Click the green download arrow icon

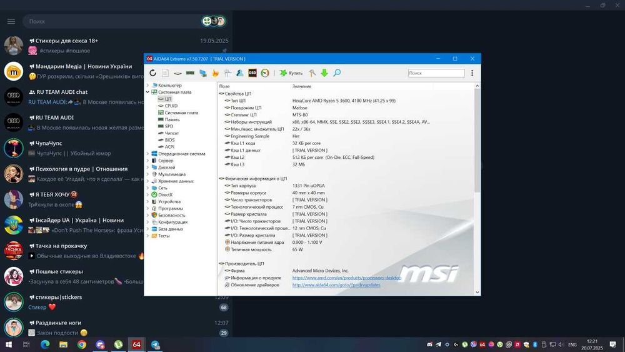[324, 73]
